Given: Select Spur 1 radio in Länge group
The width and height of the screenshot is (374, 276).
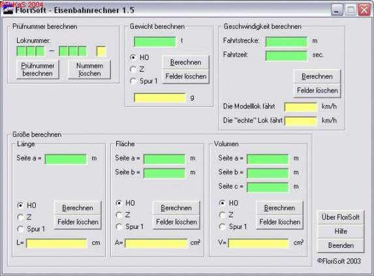Looking at the screenshot, I should click(x=21, y=229).
